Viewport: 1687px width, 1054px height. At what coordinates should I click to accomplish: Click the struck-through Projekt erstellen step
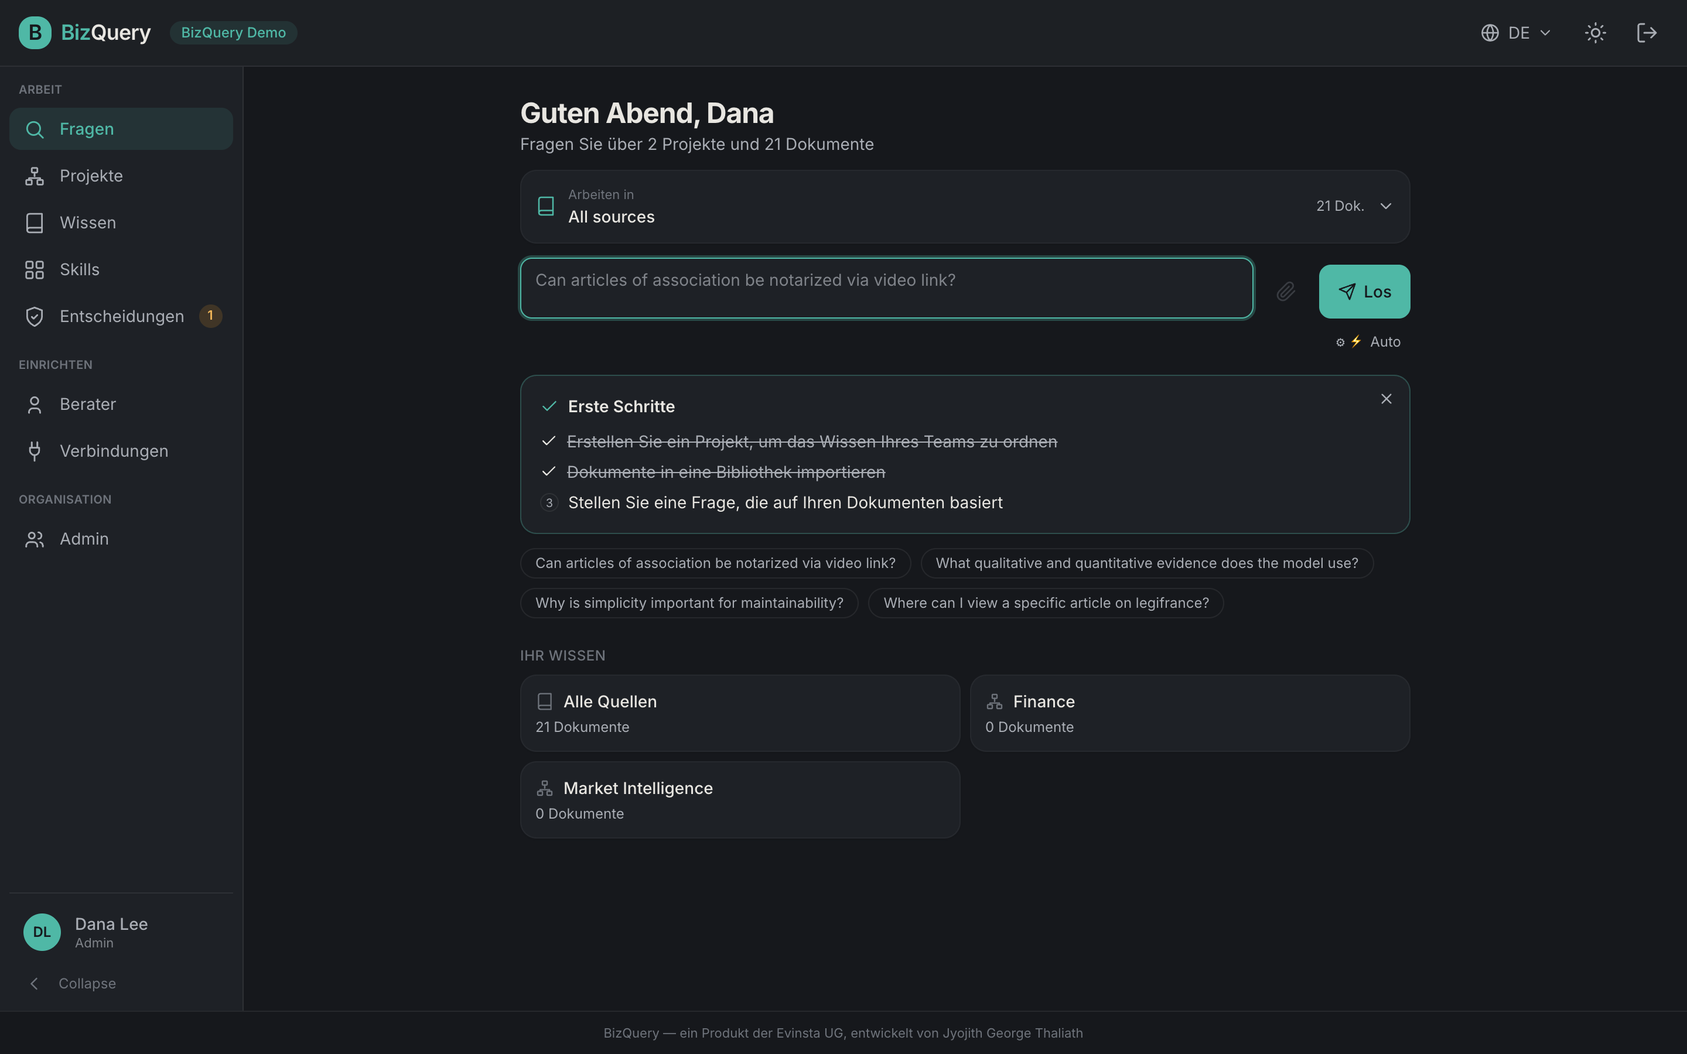point(812,442)
